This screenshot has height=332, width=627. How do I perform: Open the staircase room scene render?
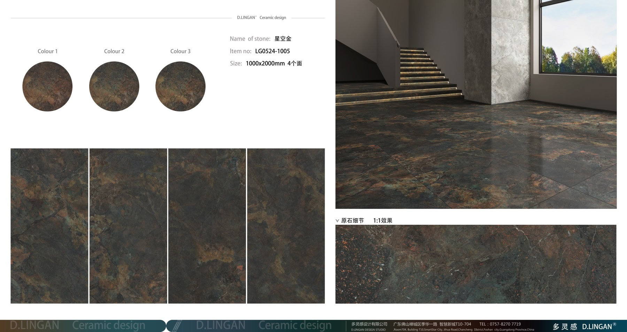point(476,104)
